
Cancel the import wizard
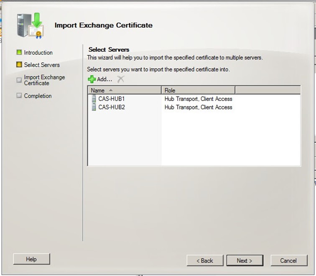[289, 261]
